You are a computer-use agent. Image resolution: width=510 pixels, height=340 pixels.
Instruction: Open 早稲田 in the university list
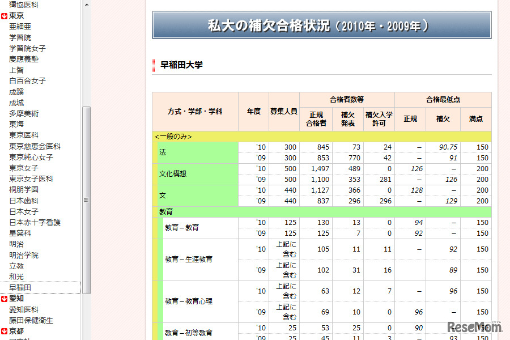click(20, 288)
